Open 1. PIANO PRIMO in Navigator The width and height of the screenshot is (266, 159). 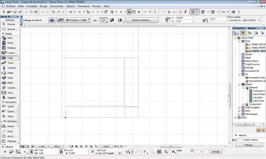click(x=255, y=48)
